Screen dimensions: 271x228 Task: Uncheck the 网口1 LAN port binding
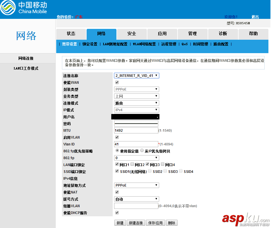(117, 164)
